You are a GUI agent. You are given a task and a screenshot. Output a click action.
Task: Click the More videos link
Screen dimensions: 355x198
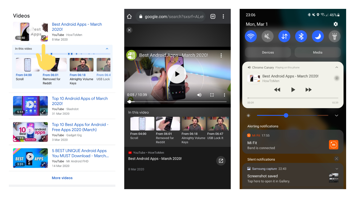(62, 178)
